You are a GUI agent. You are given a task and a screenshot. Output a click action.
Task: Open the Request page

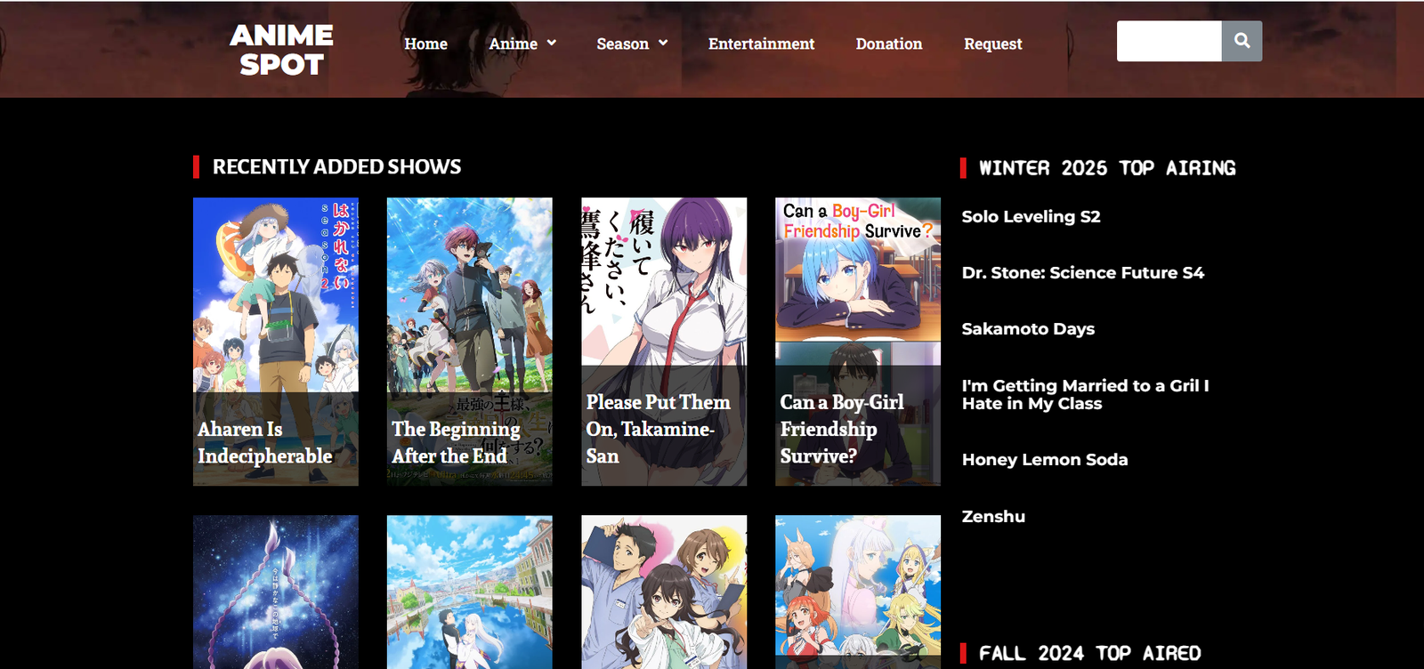point(992,44)
